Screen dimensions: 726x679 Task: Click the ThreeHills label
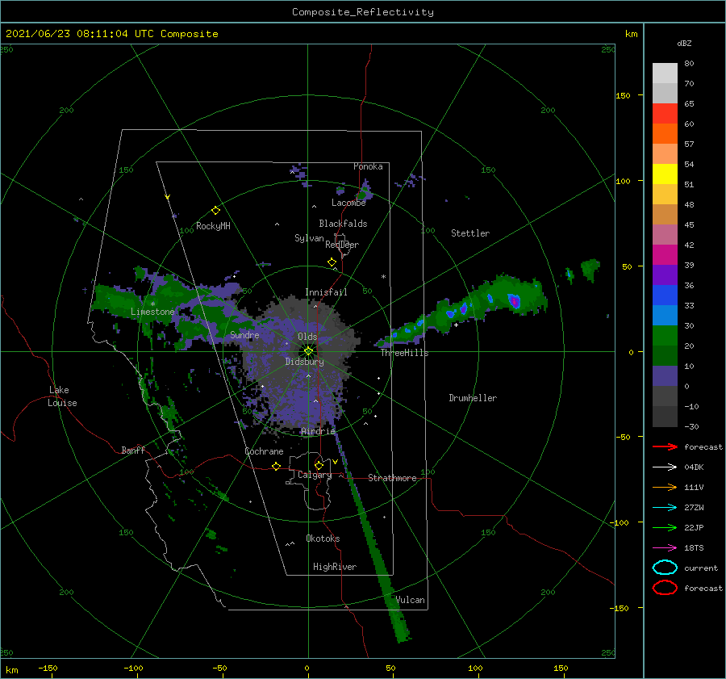(x=405, y=353)
